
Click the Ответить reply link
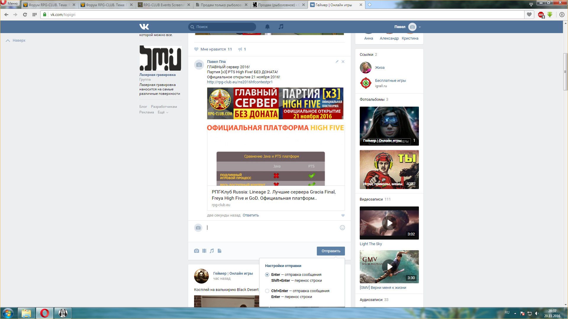(x=251, y=215)
